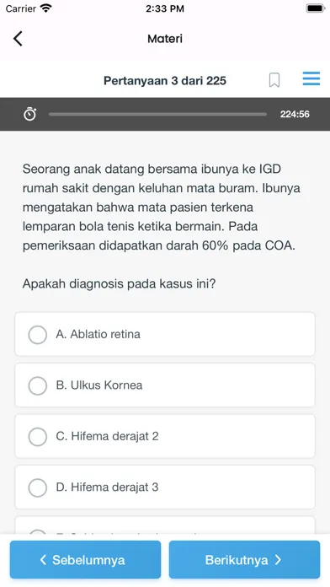Screen dimensions: 330x587
Task: Go to previous question with Sebelumnya
Action: (85, 560)
